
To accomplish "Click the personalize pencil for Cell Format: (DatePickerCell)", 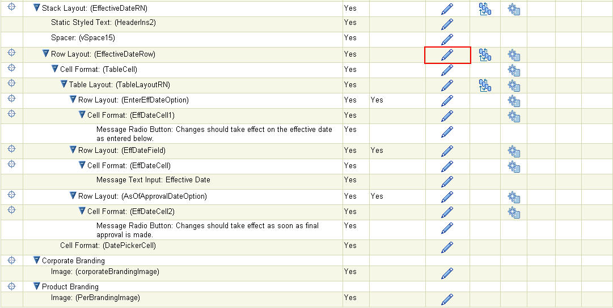I will (x=447, y=247).
